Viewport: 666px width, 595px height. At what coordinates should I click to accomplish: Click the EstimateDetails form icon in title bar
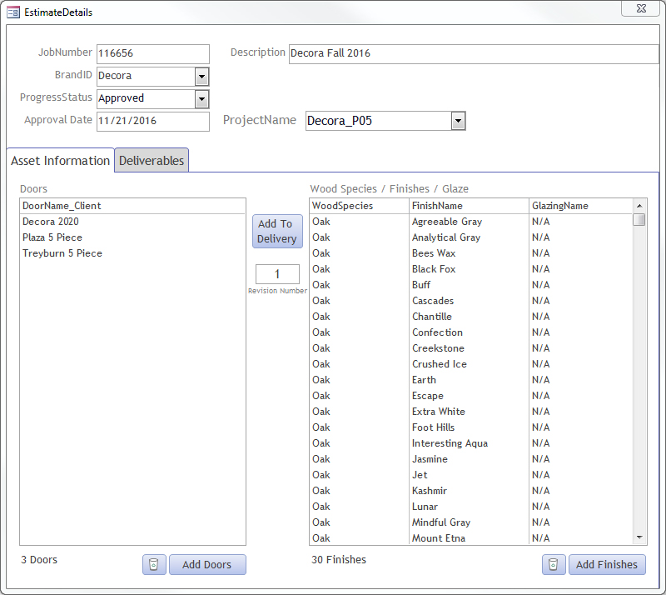(x=13, y=12)
